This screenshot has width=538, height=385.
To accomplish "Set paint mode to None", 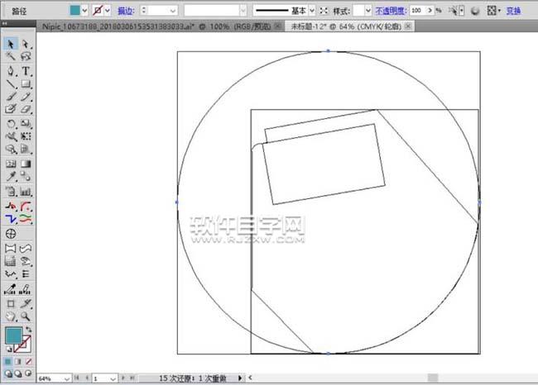I will point(28,361).
